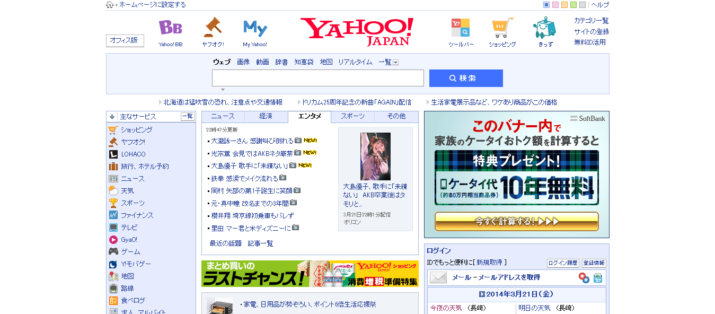Open ゲーム in the services sidebar
Viewport: 715px width, 314px height.
130,252
